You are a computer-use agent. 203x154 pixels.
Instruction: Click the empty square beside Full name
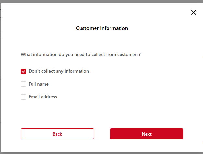(23, 84)
